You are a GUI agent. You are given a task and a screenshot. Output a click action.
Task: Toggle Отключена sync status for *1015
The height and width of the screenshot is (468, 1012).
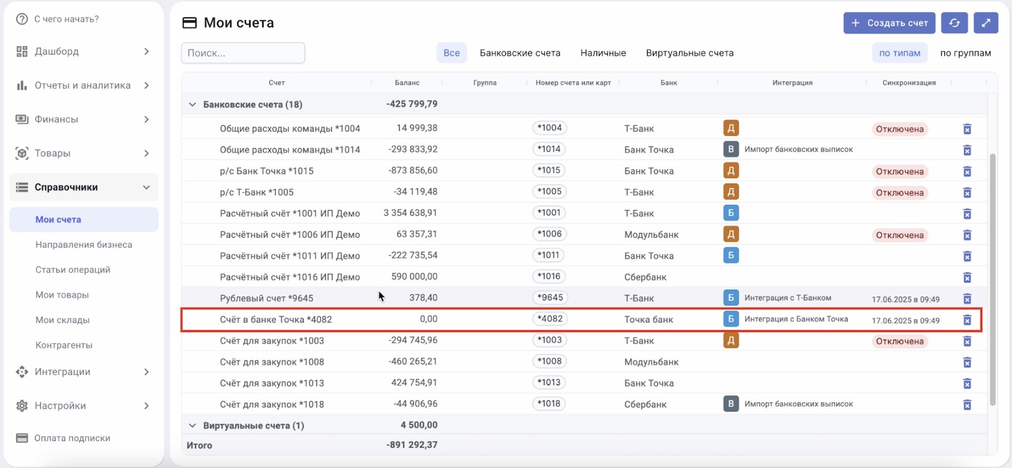coord(899,171)
